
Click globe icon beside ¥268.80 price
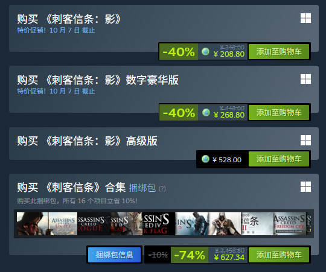(x=206, y=112)
